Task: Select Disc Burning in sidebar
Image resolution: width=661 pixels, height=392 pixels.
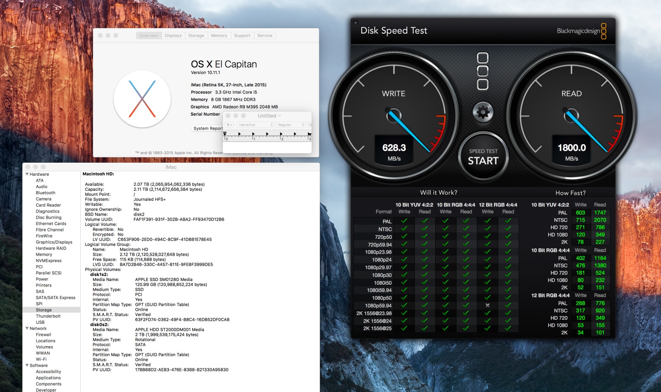Action: [48, 218]
